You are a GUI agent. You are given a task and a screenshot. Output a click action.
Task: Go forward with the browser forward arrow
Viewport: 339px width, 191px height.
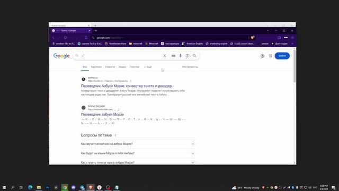(59, 38)
